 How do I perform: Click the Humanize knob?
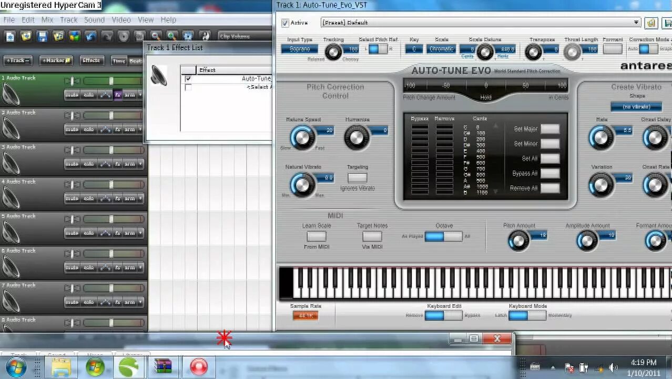[x=357, y=138]
